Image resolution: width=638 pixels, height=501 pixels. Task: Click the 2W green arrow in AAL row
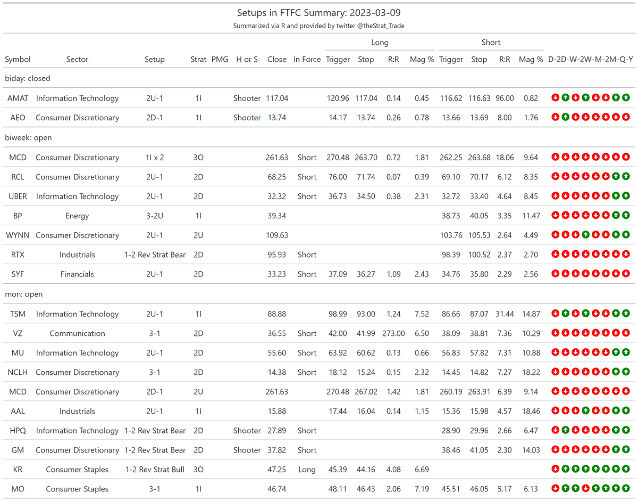[585, 410]
